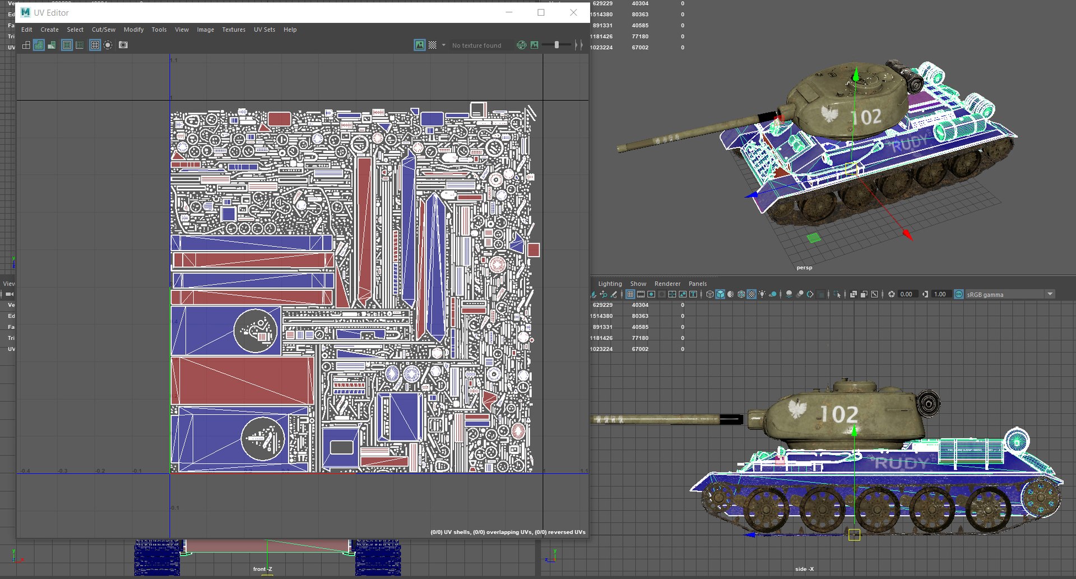Image resolution: width=1076 pixels, height=579 pixels.
Task: Open Tools menu in UV Editor
Action: (159, 30)
